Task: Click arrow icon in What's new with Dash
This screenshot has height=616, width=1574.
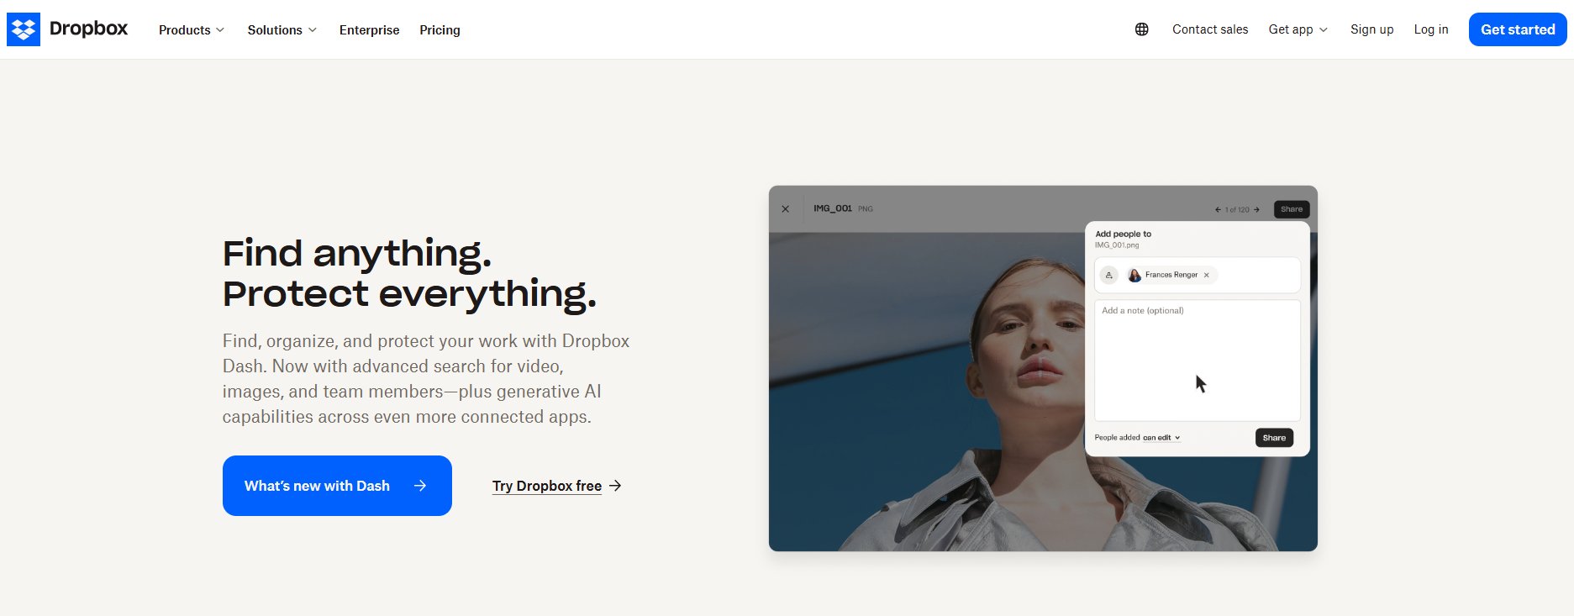Action: click(420, 486)
